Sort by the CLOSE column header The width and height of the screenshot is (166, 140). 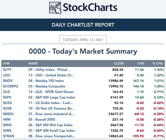(x=119, y=63)
